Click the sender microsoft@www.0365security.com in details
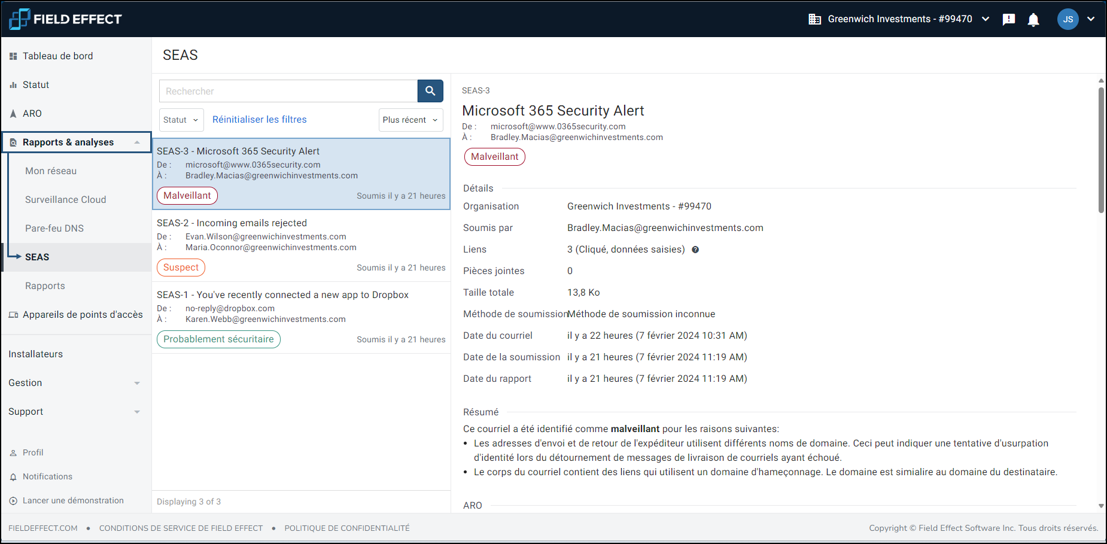This screenshot has width=1107, height=544. [558, 127]
